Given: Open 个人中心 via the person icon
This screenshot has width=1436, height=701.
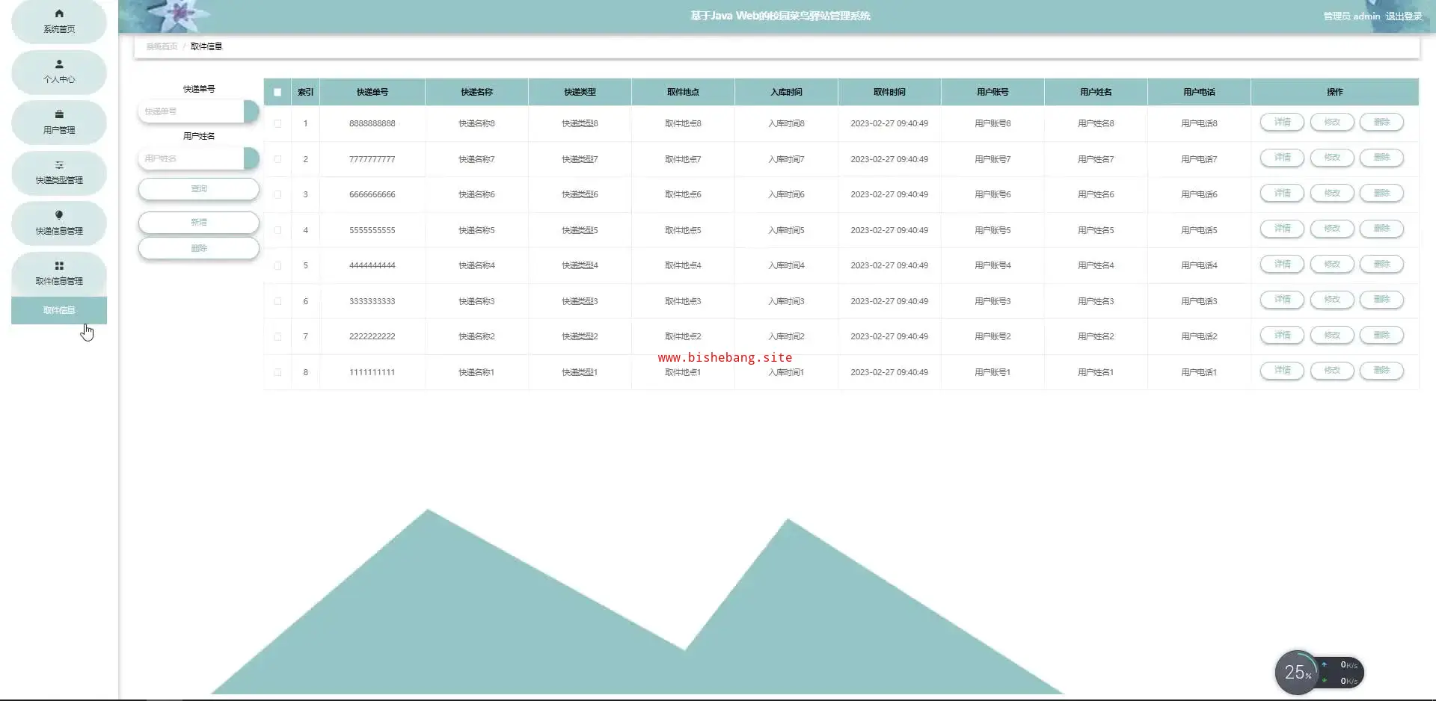Looking at the screenshot, I should 59,64.
